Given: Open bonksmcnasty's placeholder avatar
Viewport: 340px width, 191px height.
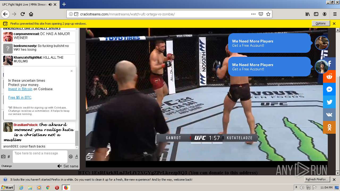Looking at the screenshot, I should [x=8, y=49].
